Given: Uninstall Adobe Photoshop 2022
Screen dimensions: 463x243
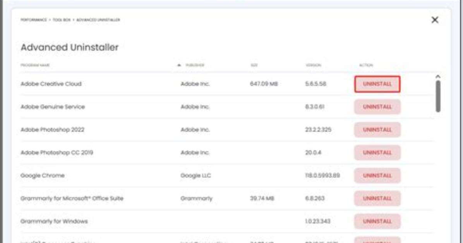Looking at the screenshot, I should pos(377,130).
